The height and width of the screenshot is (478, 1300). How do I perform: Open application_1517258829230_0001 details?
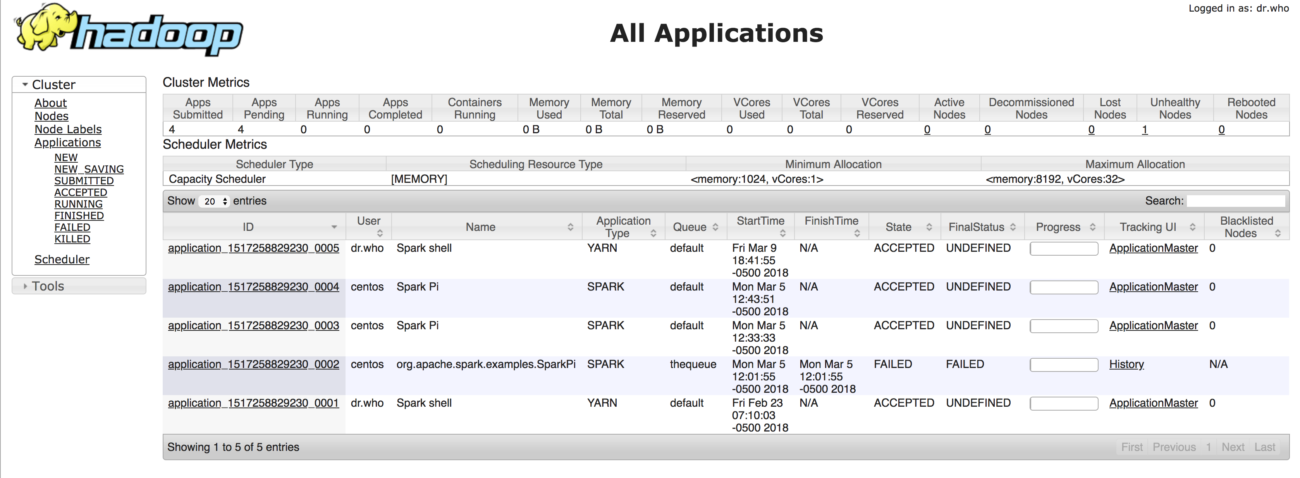coord(253,403)
